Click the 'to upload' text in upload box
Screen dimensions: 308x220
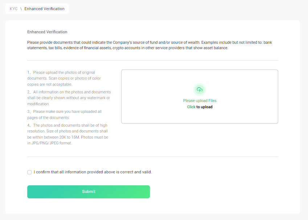pos(204,107)
